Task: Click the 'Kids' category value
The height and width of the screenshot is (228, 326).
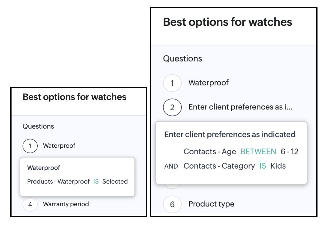Action: tap(278, 166)
